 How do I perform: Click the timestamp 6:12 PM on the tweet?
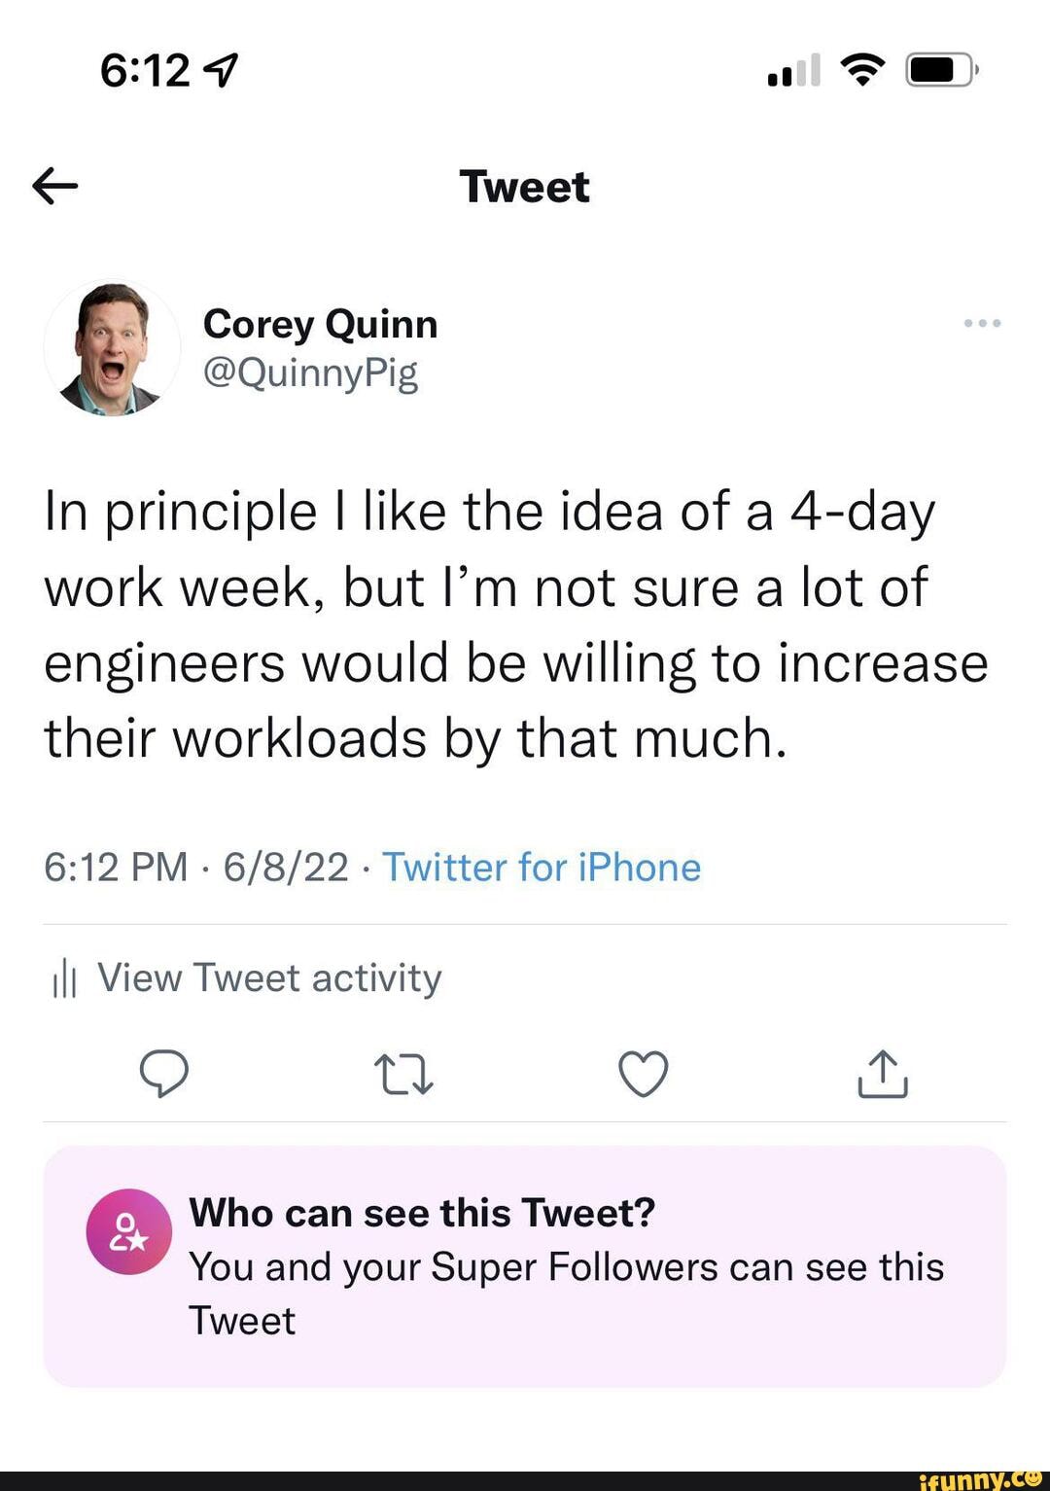115,867
